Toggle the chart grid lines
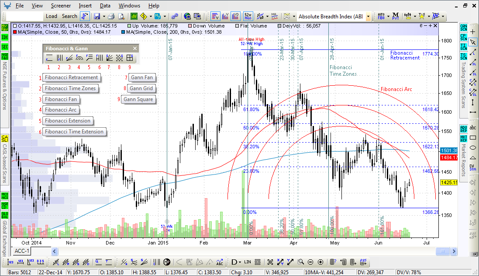The width and height of the screenshot is (479, 276). 258,262
